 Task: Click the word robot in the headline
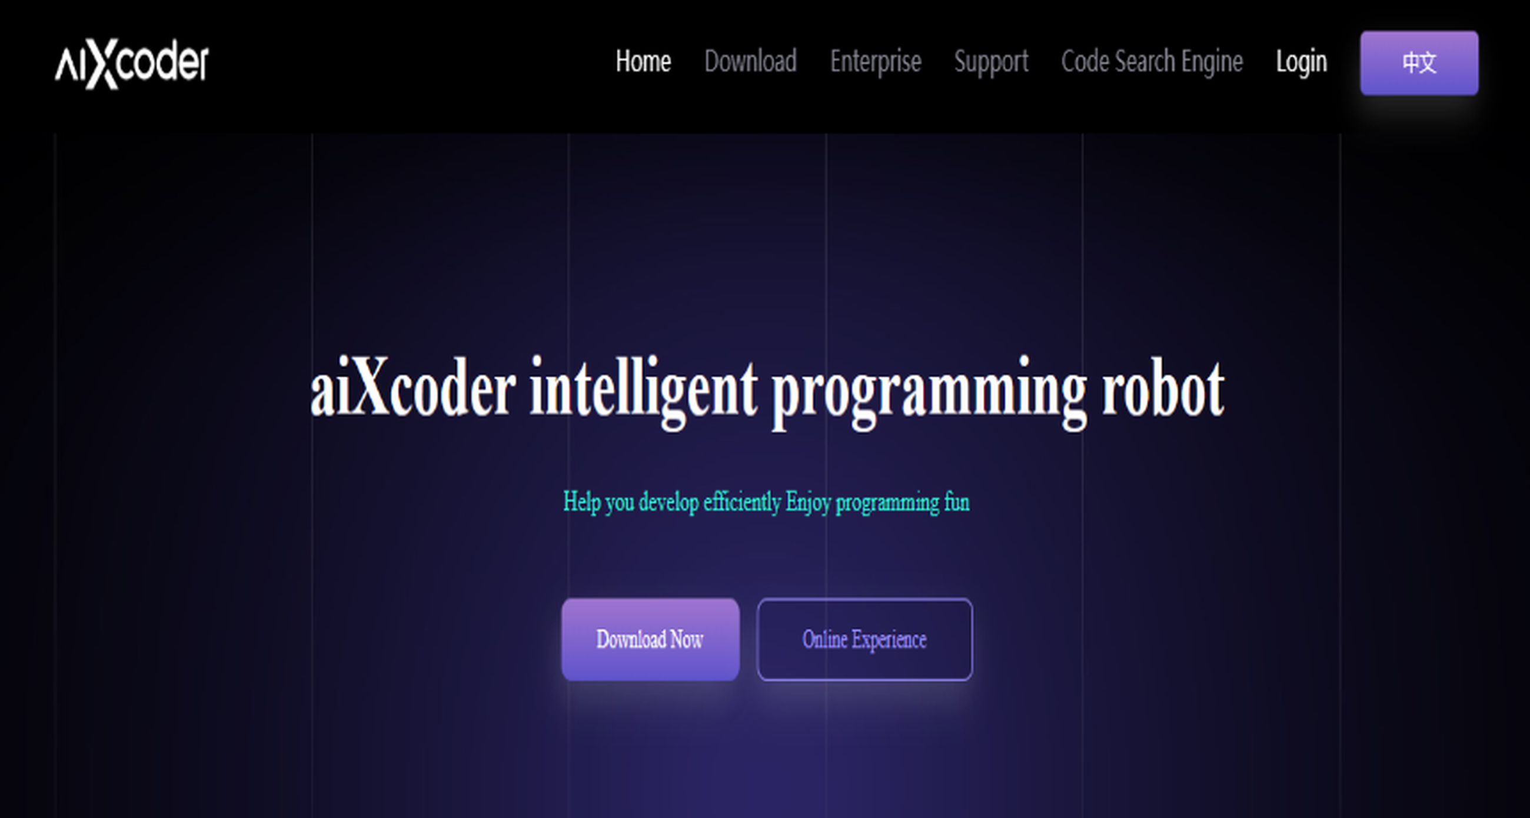[1163, 388]
